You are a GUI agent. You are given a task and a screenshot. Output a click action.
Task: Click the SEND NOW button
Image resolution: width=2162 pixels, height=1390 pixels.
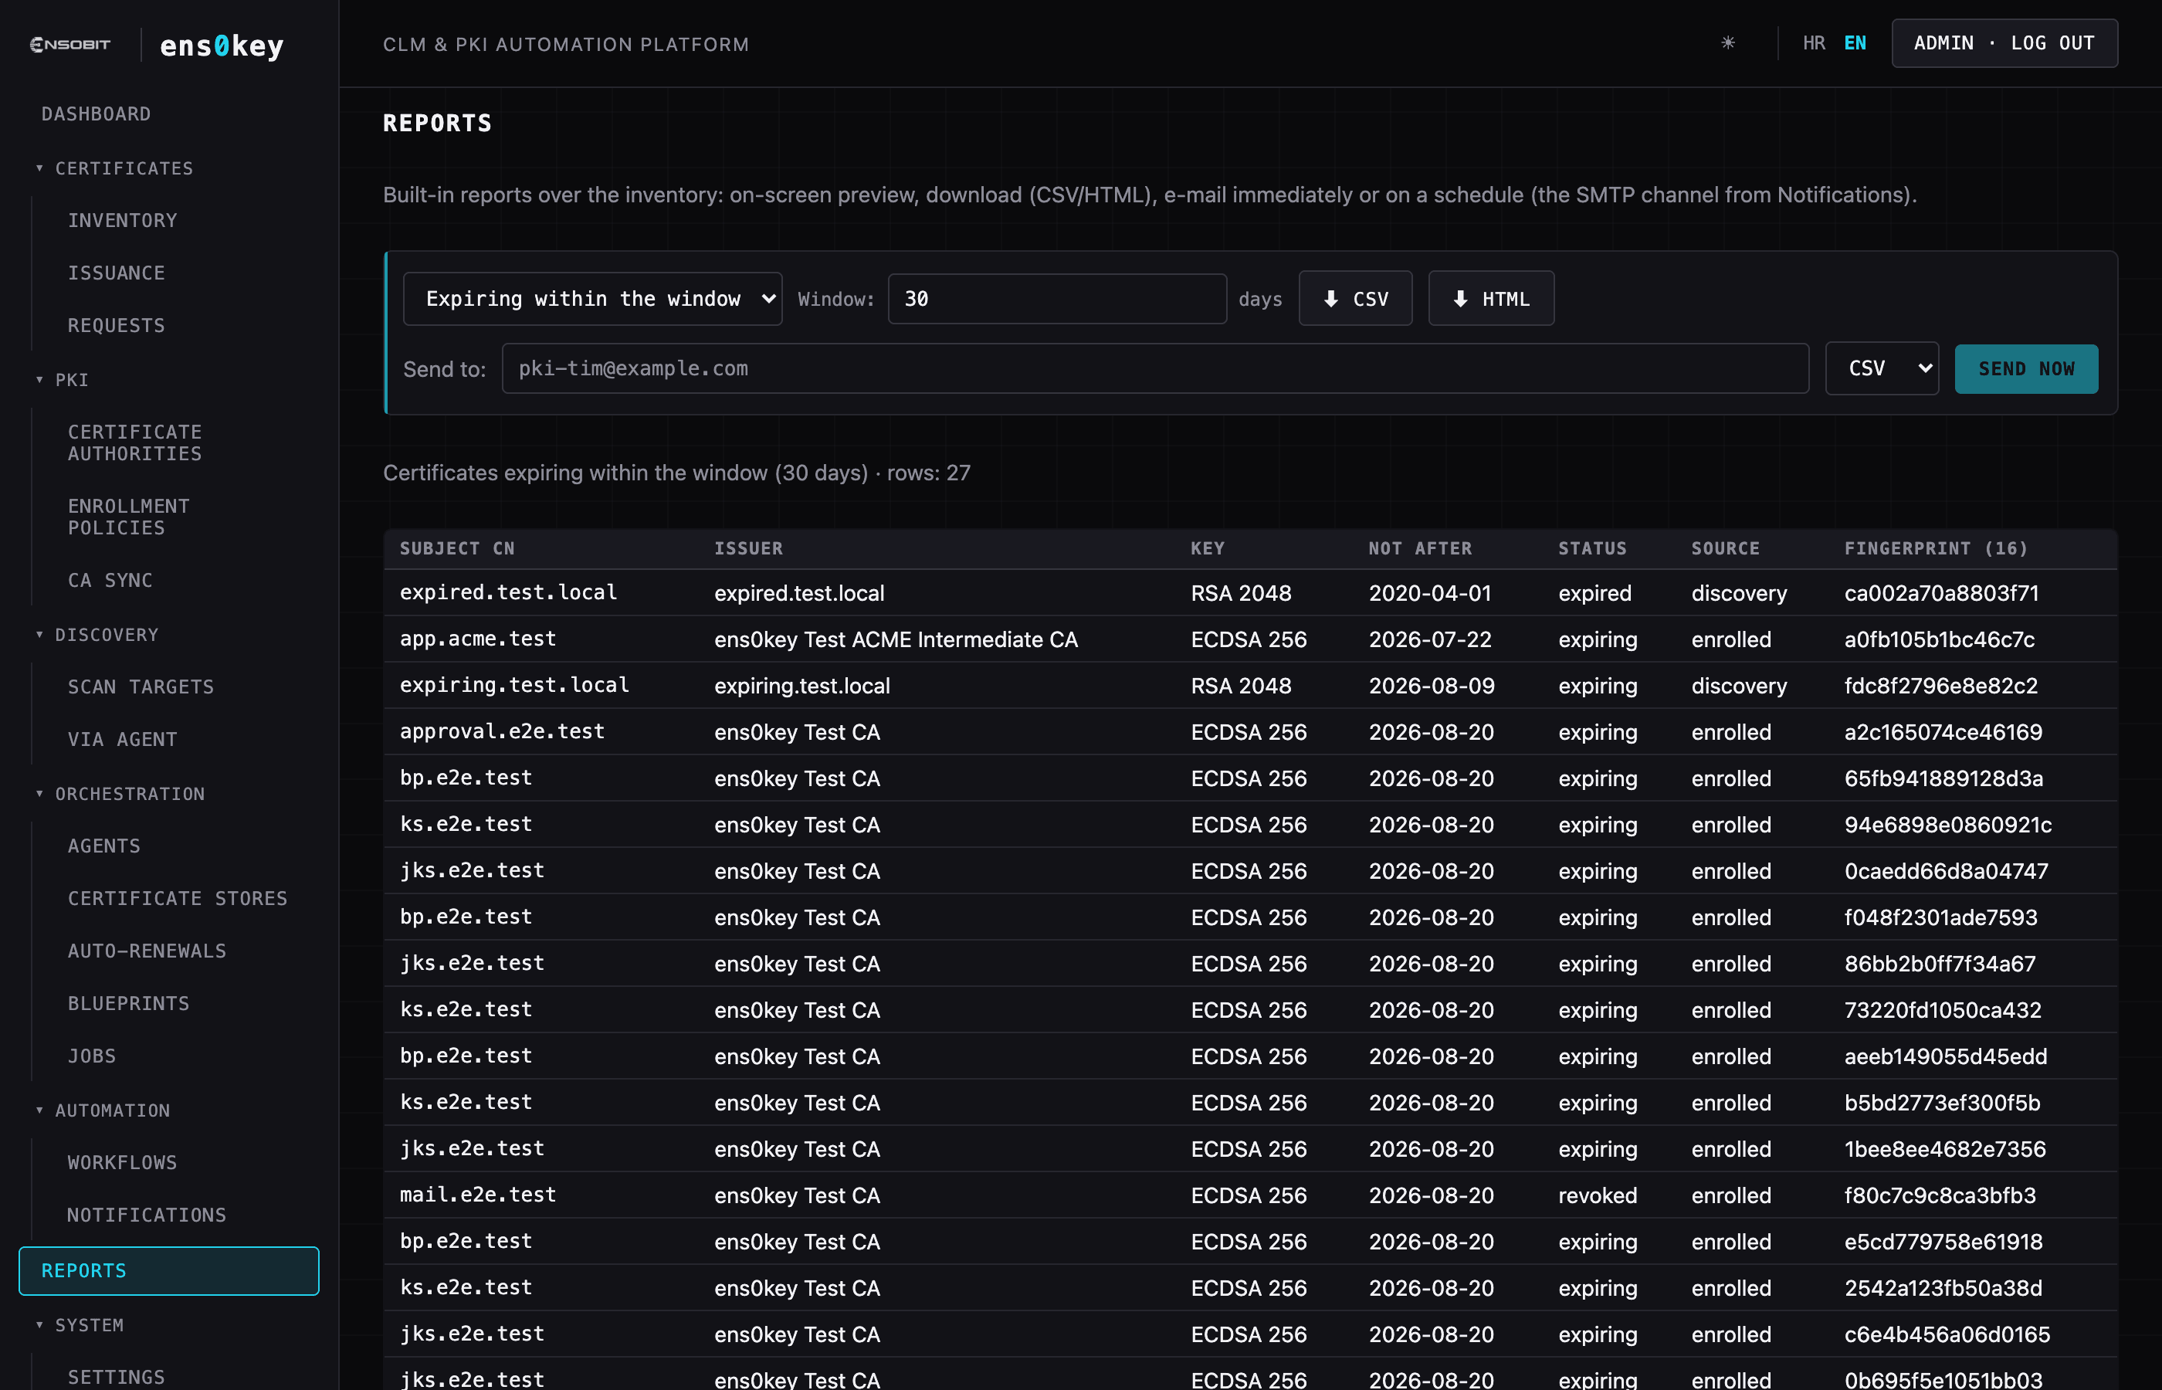(x=2026, y=368)
